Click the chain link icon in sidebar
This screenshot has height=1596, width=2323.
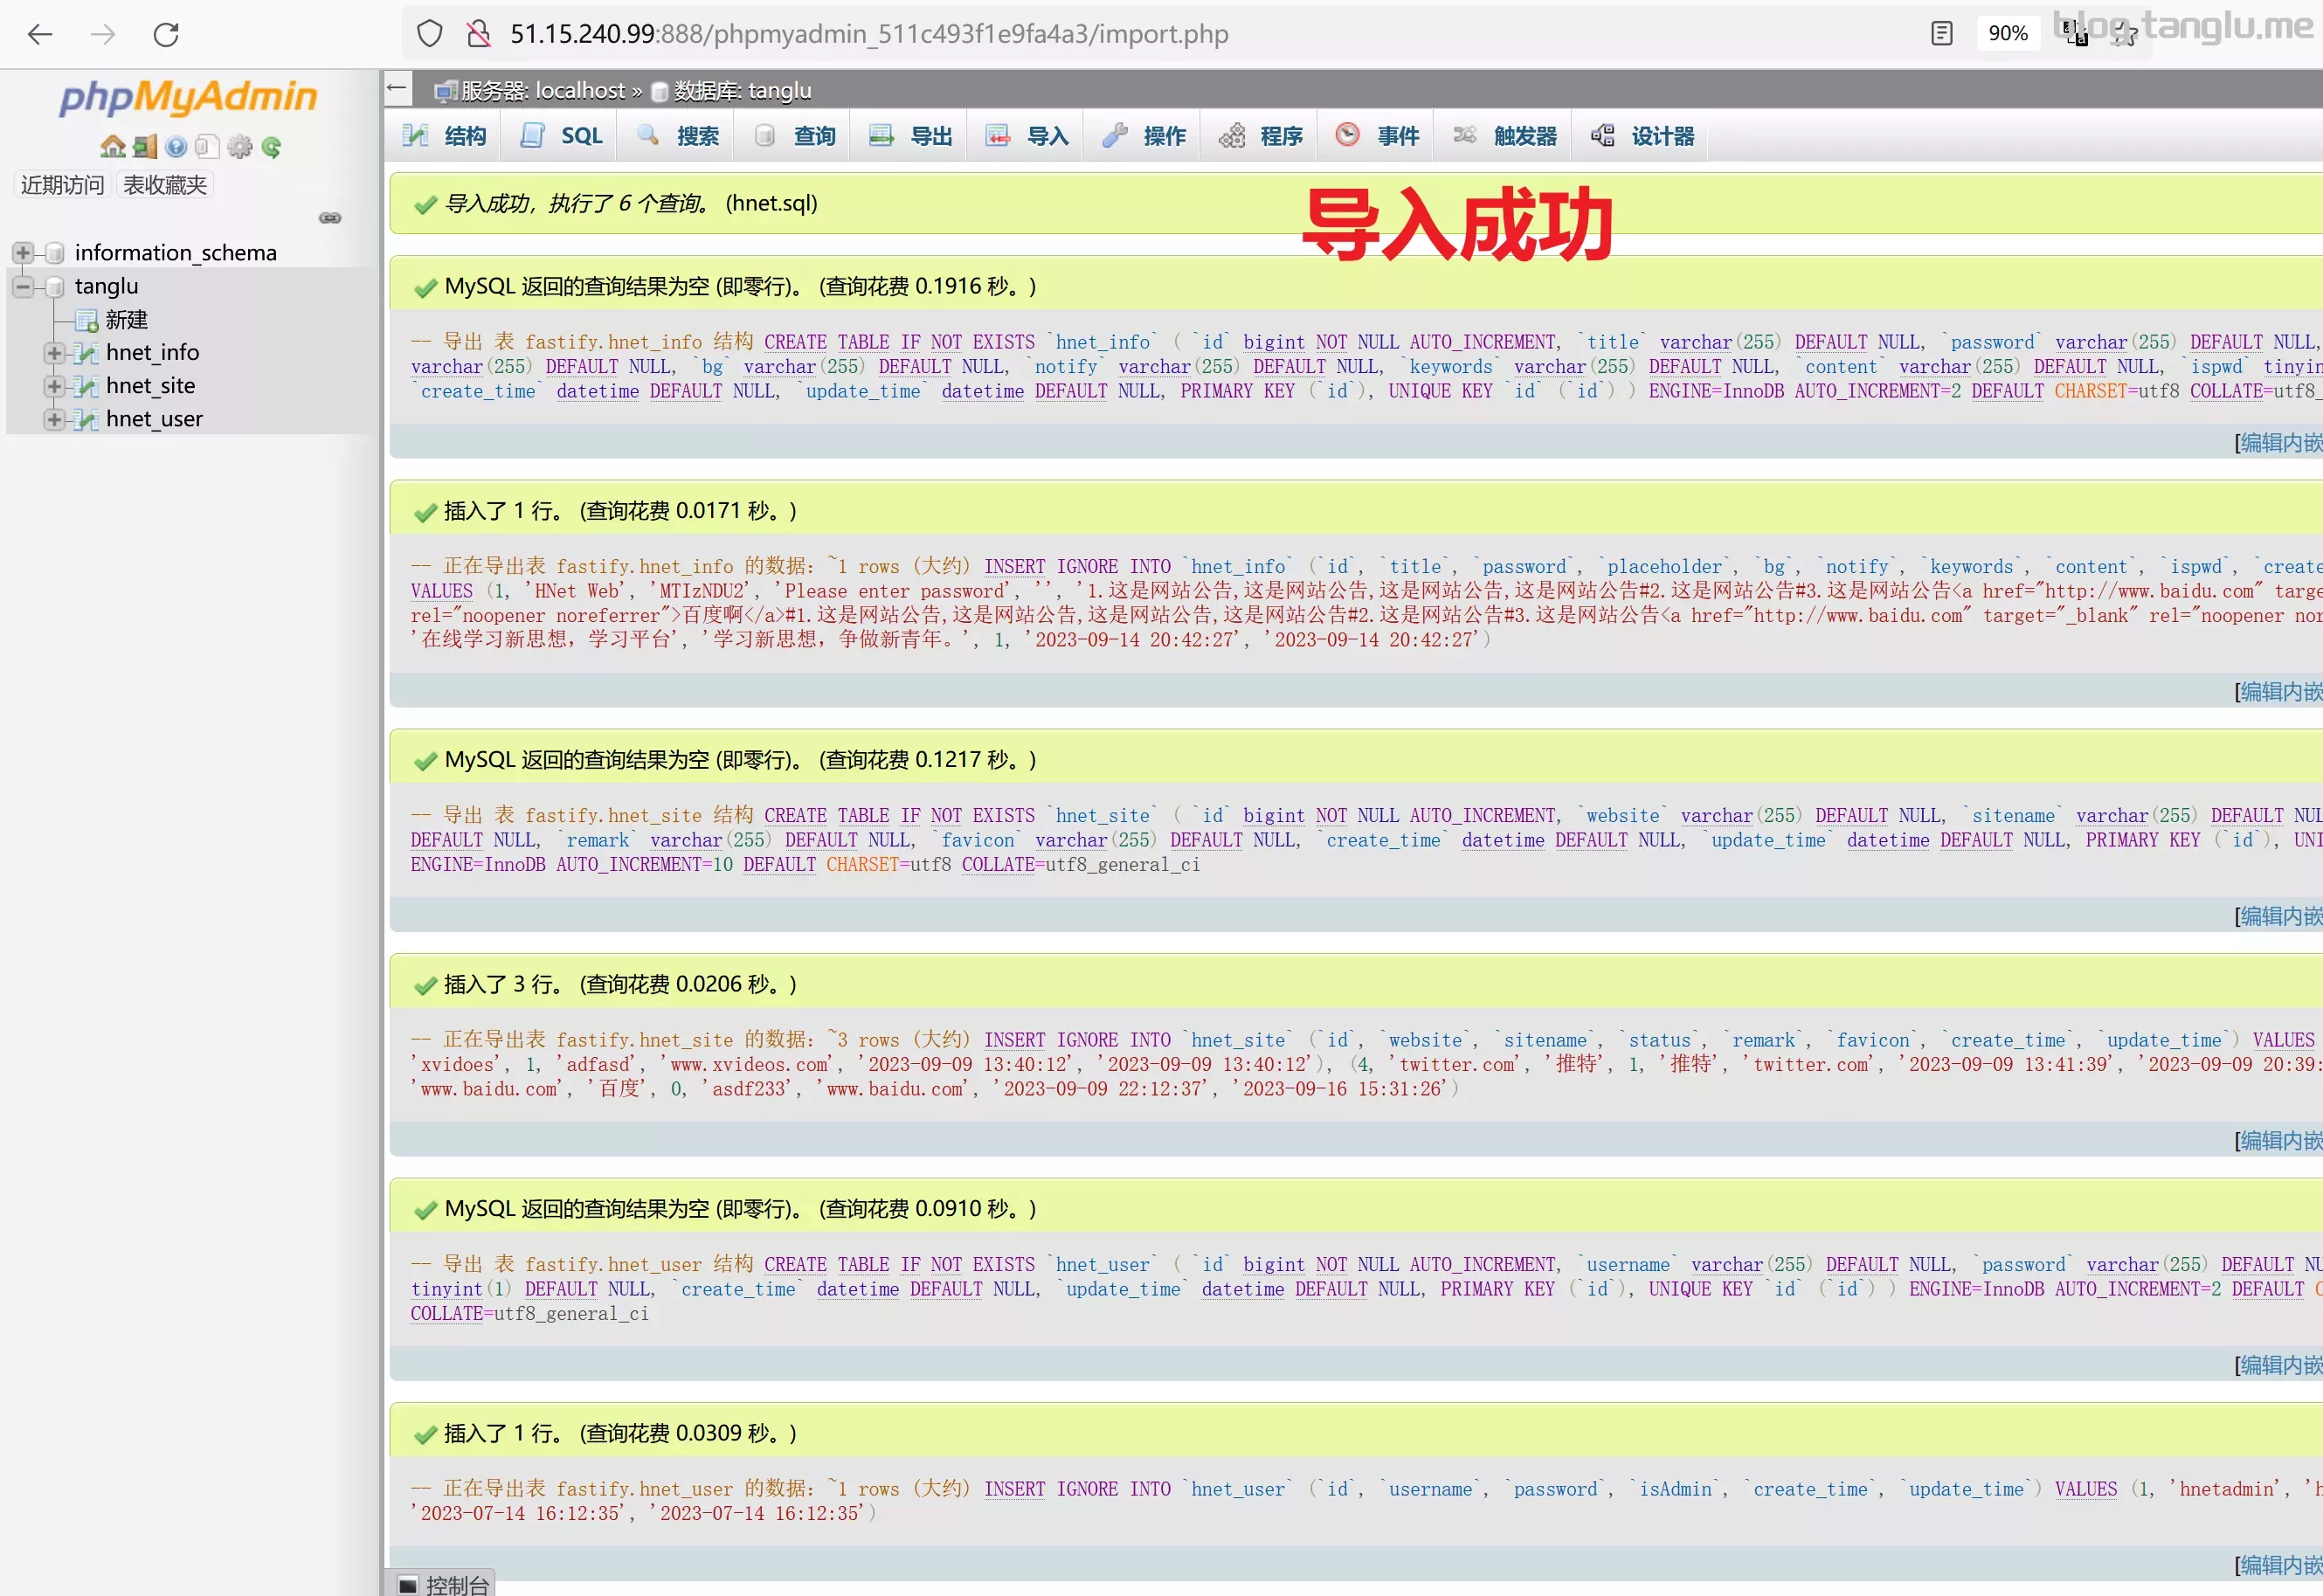[x=330, y=218]
